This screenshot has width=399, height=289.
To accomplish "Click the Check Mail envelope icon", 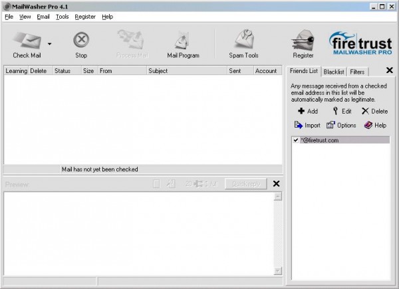I will click(27, 40).
